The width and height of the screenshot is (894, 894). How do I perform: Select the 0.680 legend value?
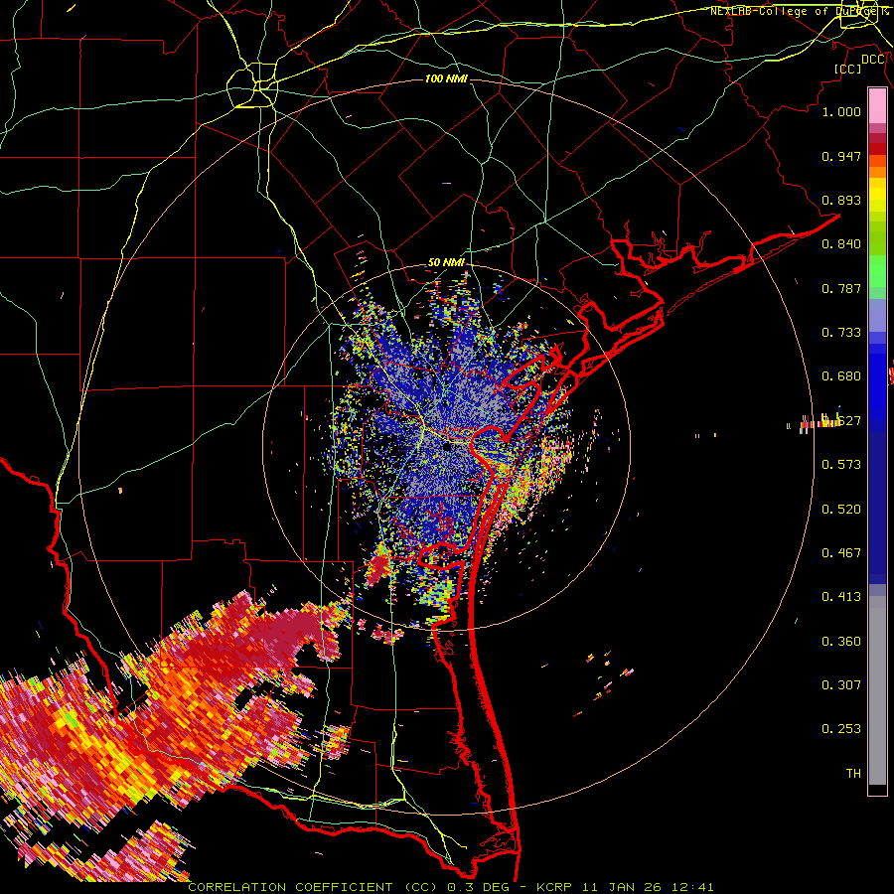tap(841, 376)
